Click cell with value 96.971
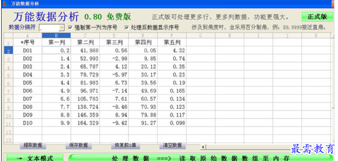 click(x=85, y=91)
